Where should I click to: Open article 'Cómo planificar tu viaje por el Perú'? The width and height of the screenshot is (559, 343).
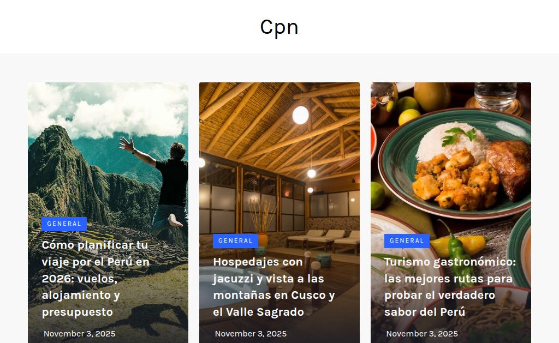96,279
